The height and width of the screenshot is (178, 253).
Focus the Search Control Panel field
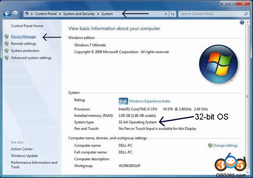tap(211, 14)
